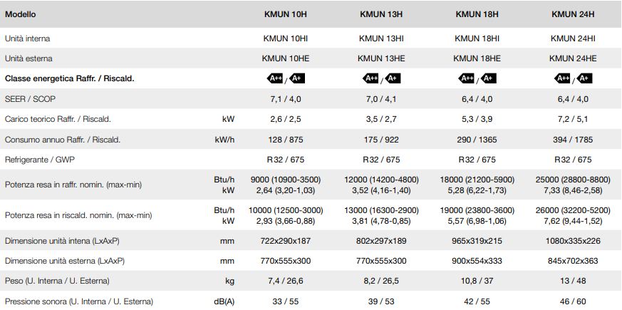Select the Classe energetica Raffr. / Riscald. label
622x310 pixels.
tap(69, 78)
